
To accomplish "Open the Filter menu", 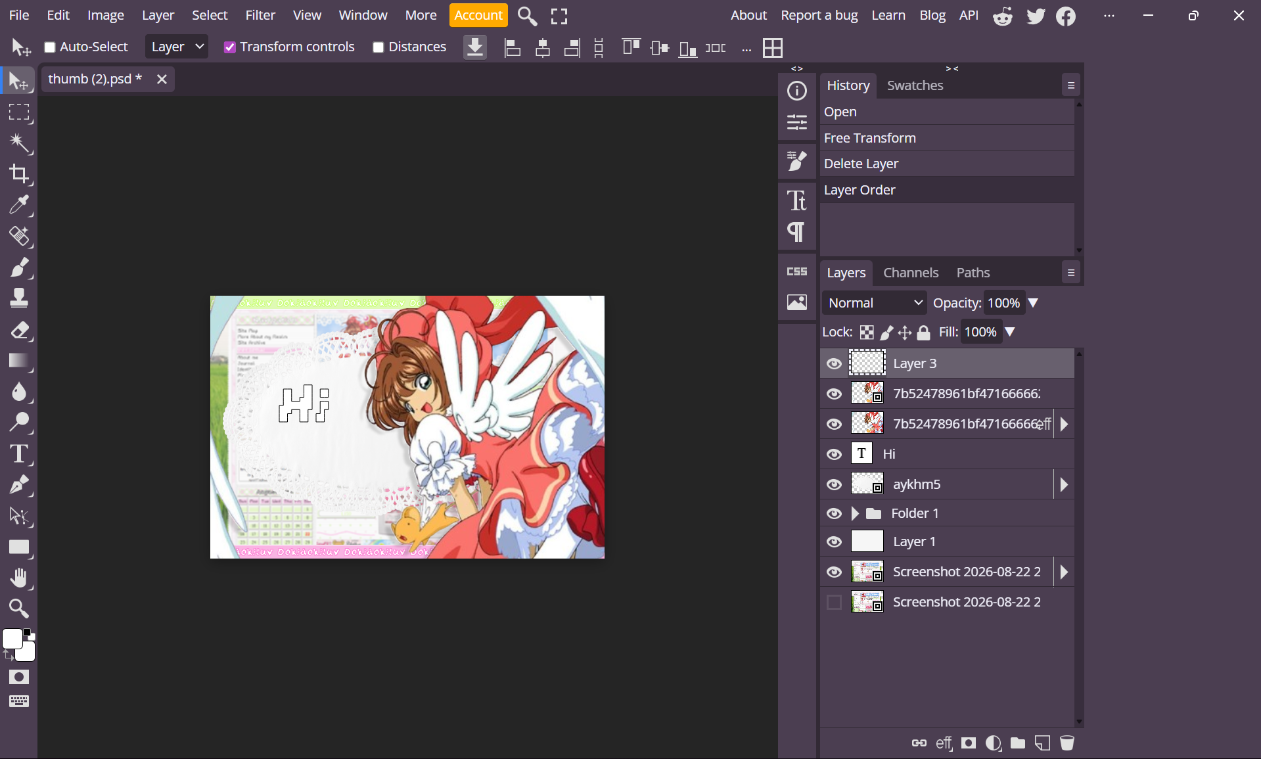I will click(x=260, y=15).
